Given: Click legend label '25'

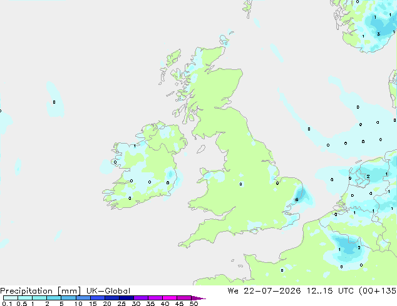Looking at the screenshot, I should point(121,304).
